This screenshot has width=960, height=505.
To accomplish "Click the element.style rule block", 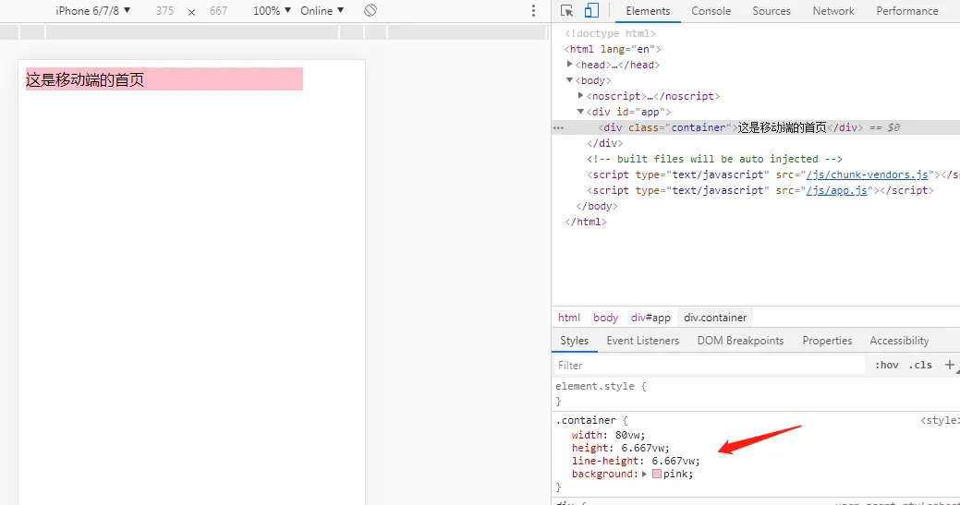I will tap(756, 393).
